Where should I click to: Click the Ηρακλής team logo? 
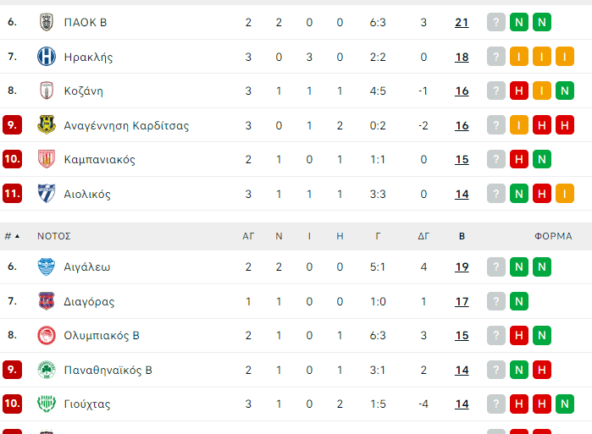(x=47, y=58)
